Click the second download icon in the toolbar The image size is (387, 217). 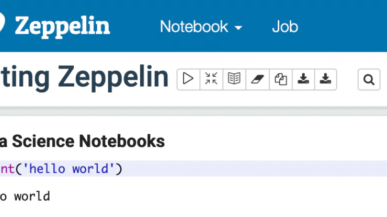(325, 79)
